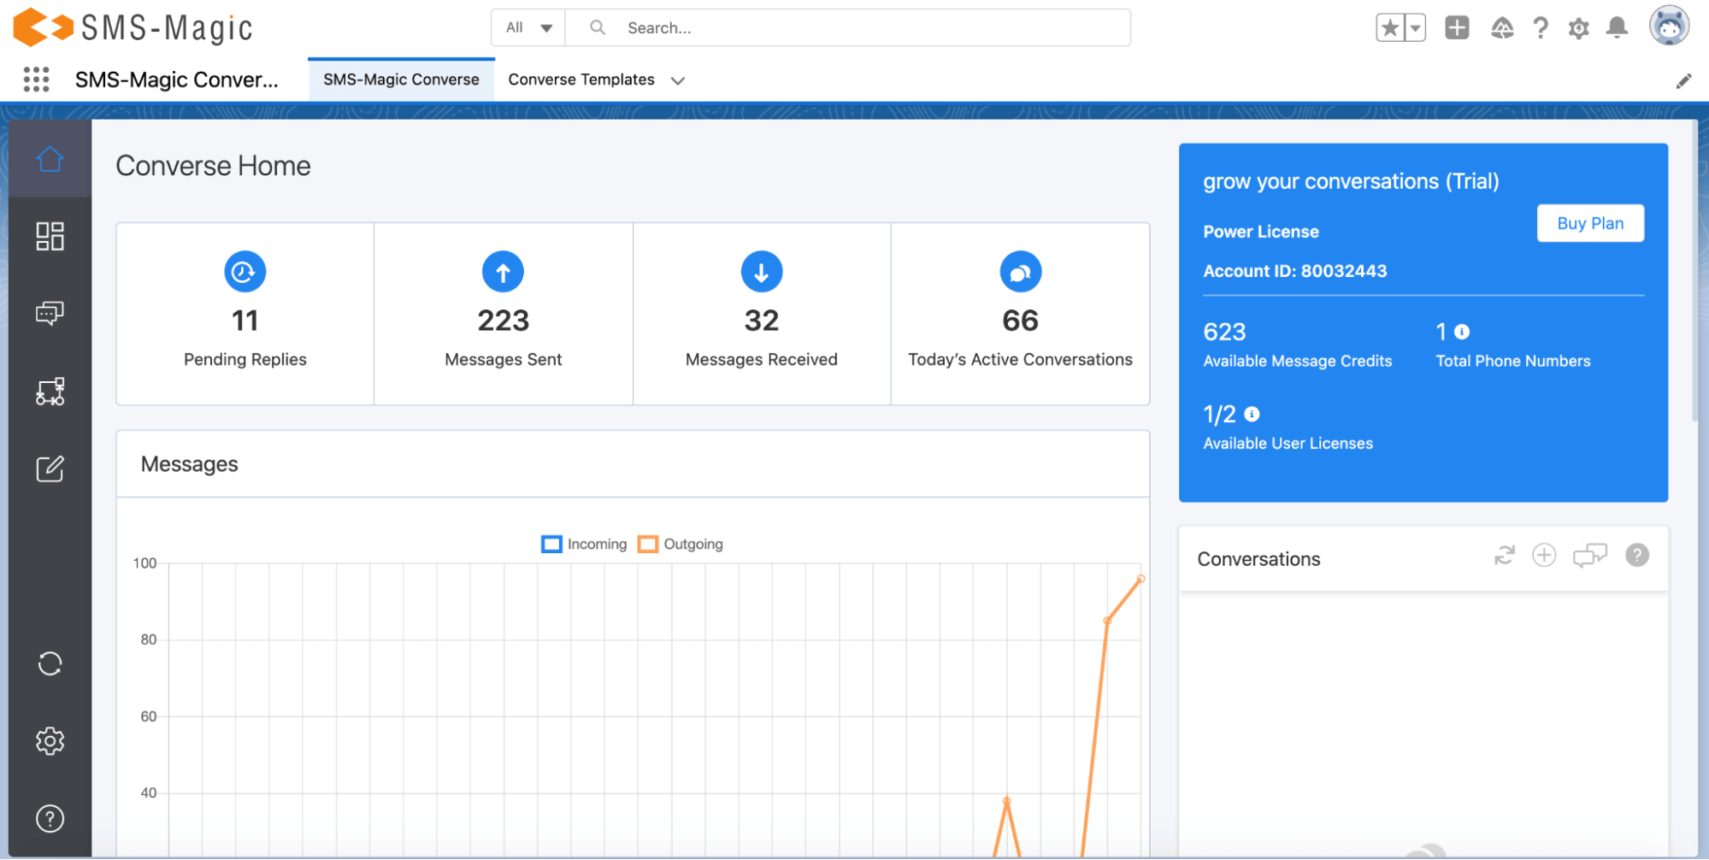1709x860 pixels.
Task: Open the dashboard grid icon in the sidebar
Action: (x=50, y=236)
